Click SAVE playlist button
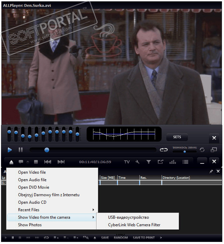Screen dimensions: 224x244 (106, 239)
